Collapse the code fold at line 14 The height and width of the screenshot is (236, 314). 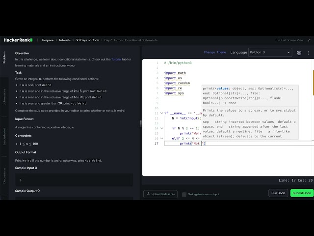click(x=161, y=128)
